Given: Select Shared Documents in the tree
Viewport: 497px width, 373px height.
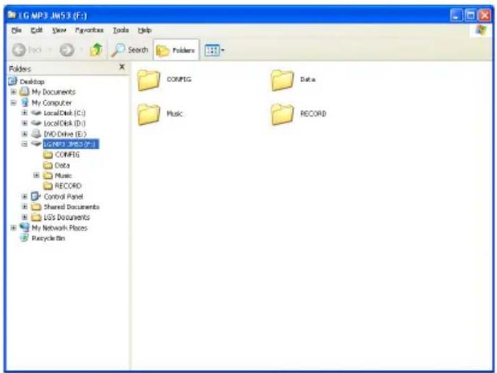Looking at the screenshot, I should 72,207.
